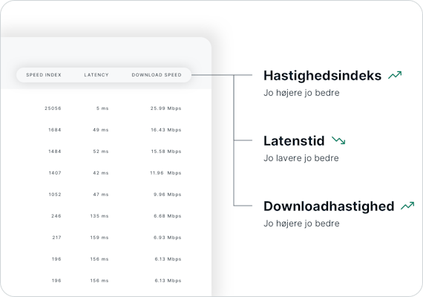
Task: Select the latency value 5 ms
Action: pyautogui.click(x=102, y=108)
